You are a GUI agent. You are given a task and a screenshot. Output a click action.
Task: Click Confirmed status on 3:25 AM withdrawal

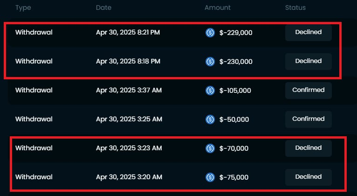[308, 119]
